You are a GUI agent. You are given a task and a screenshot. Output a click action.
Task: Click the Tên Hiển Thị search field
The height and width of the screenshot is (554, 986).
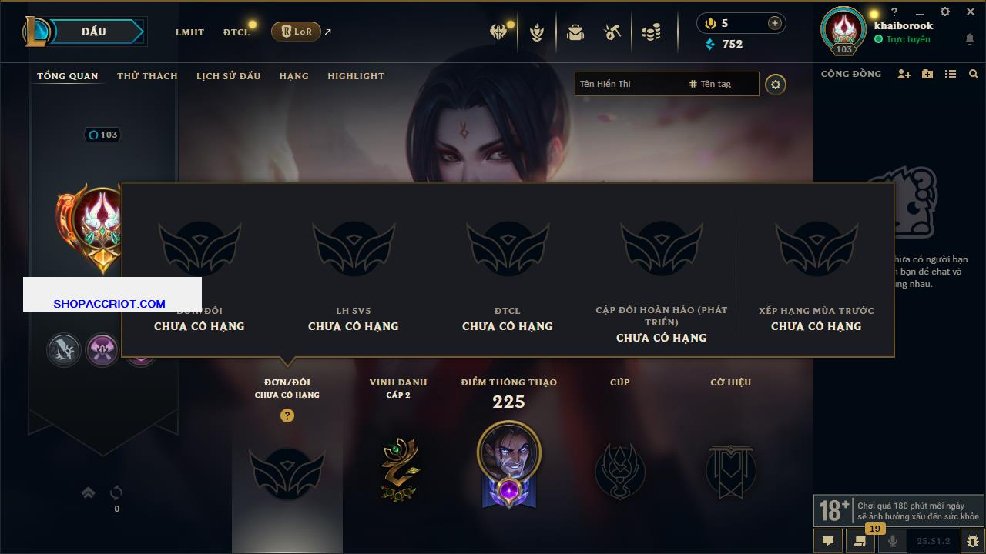[x=629, y=84]
